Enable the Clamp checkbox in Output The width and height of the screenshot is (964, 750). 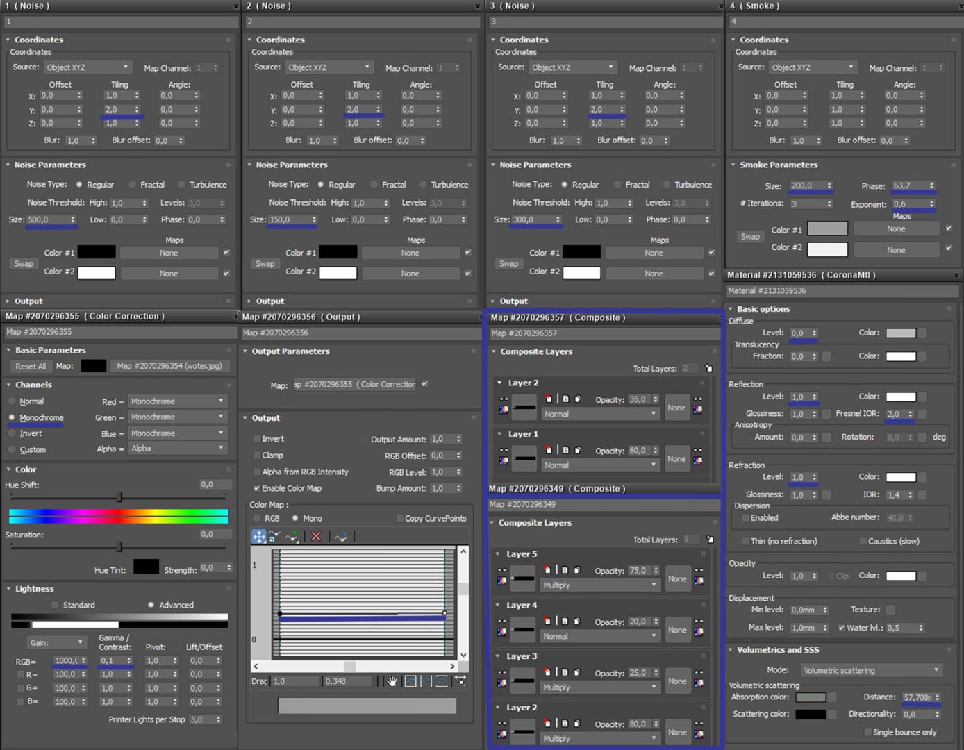click(x=268, y=456)
